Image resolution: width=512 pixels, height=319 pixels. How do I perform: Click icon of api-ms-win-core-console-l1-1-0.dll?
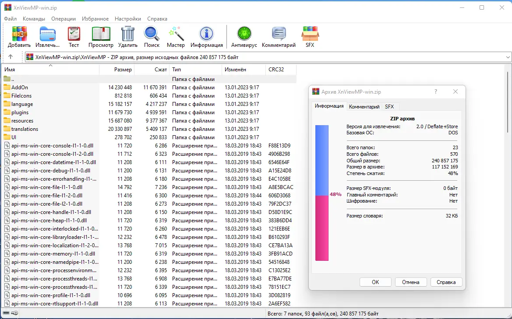[x=7, y=145]
